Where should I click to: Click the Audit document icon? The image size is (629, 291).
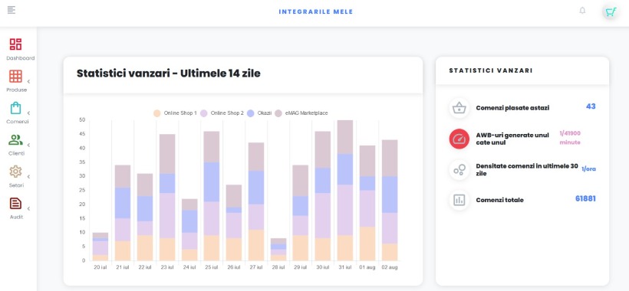15,204
